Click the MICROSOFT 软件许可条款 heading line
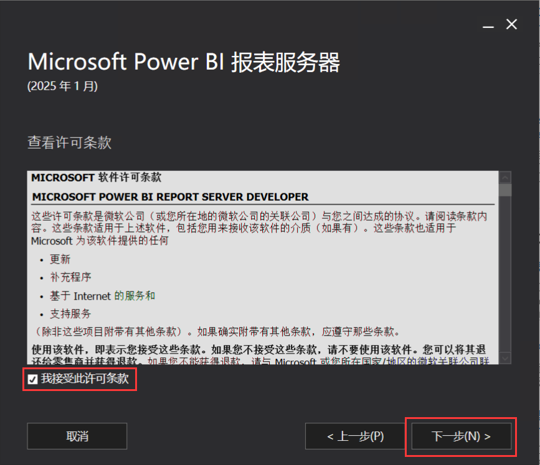The width and height of the screenshot is (540, 465). coord(97,177)
